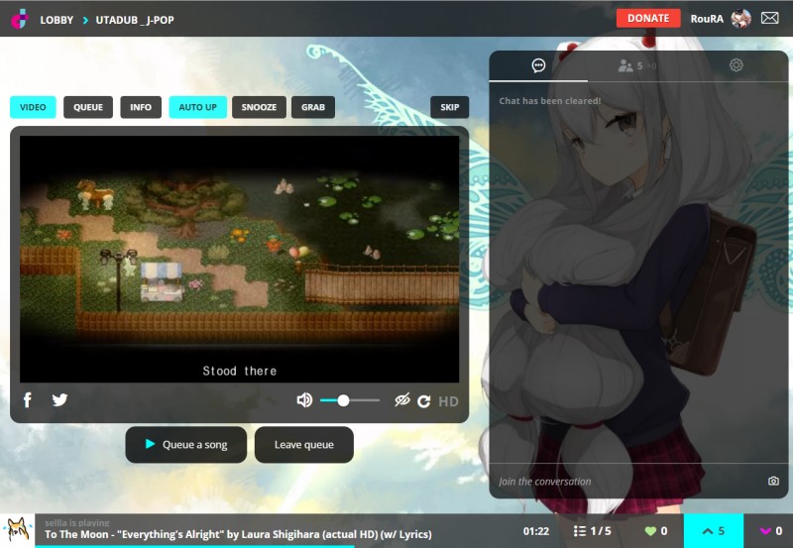Type in Join the conversation field
This screenshot has height=548, width=793.
[624, 482]
